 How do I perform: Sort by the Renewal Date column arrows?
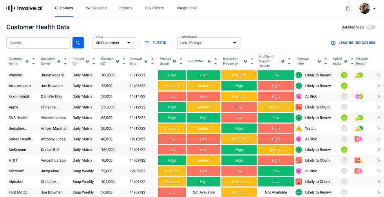pyautogui.click(x=152, y=61)
